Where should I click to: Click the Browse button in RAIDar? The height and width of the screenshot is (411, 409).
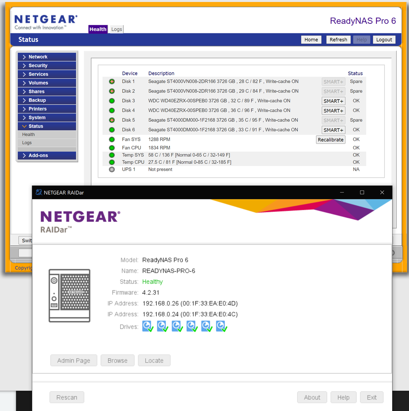tap(117, 360)
